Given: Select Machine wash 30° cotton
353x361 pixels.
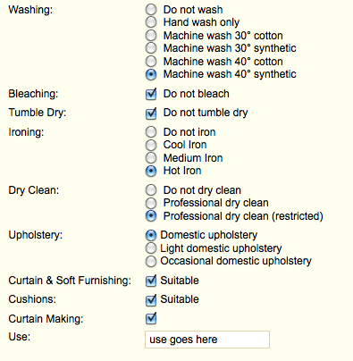Looking at the screenshot, I should click(x=151, y=36).
